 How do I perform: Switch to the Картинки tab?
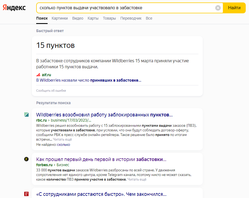click(60, 18)
